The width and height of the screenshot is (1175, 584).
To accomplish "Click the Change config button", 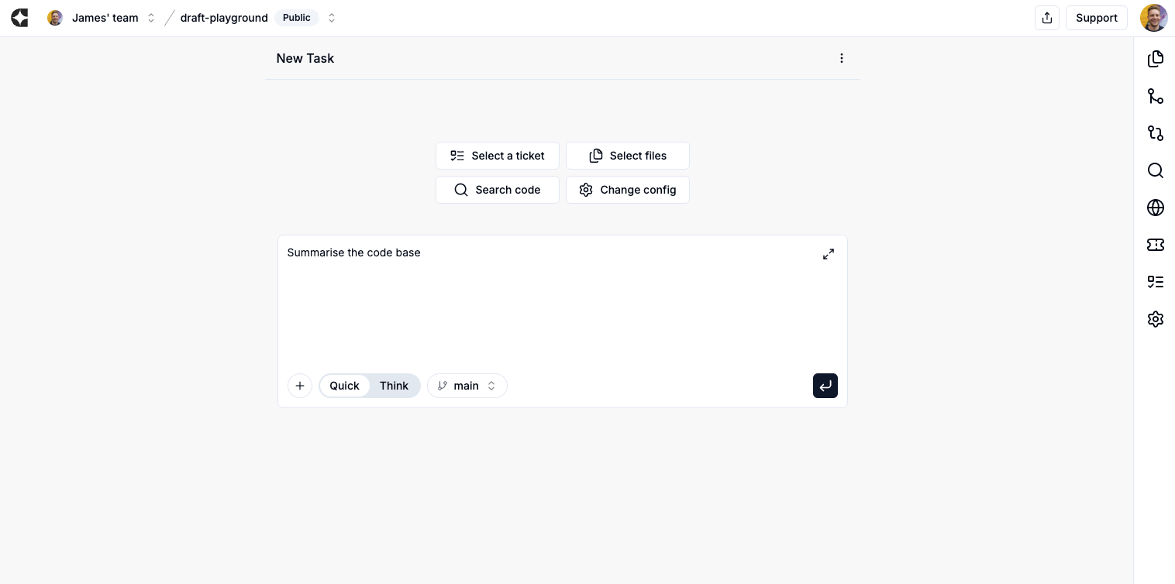I will coord(628,190).
